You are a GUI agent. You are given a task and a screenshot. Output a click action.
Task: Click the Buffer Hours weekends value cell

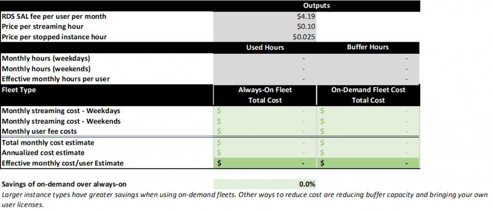point(368,69)
